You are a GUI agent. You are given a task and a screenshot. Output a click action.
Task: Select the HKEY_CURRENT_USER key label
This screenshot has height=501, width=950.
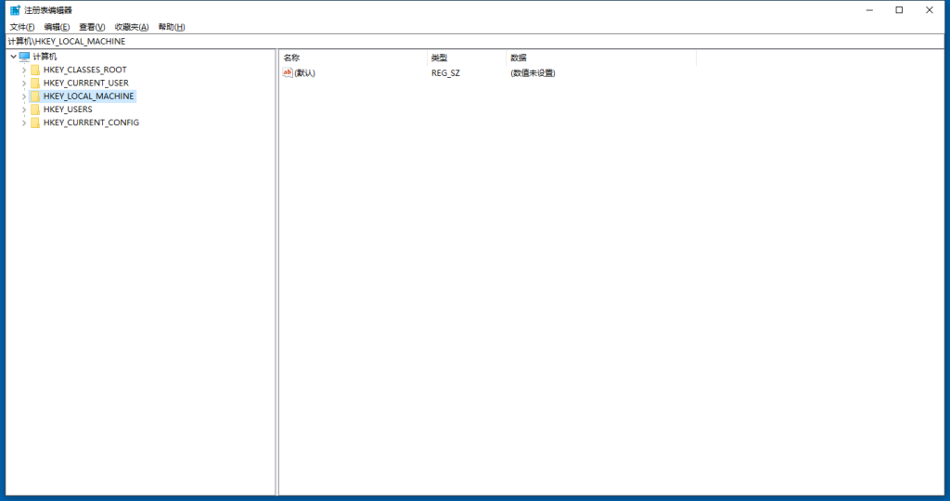point(86,83)
